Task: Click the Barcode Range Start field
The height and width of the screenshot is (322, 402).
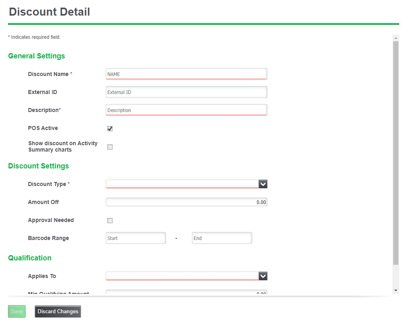Action: (x=136, y=238)
